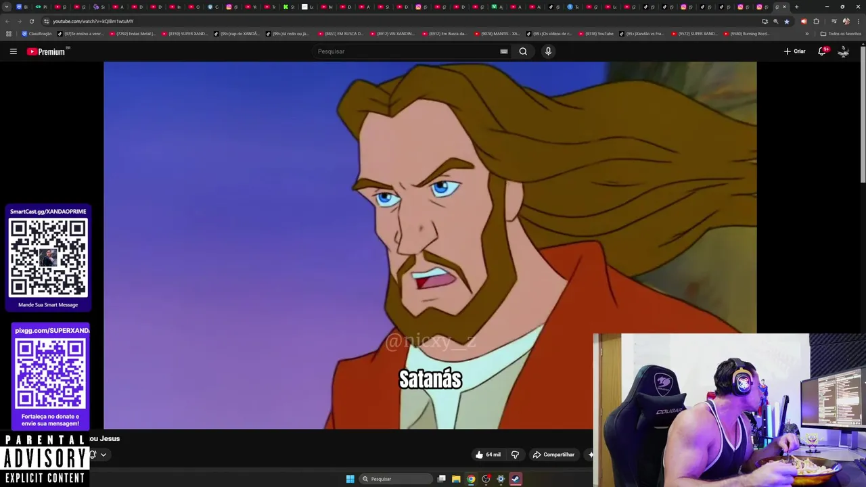Open the (9338) YouTube bookmark
The image size is (866, 487).
(x=596, y=34)
